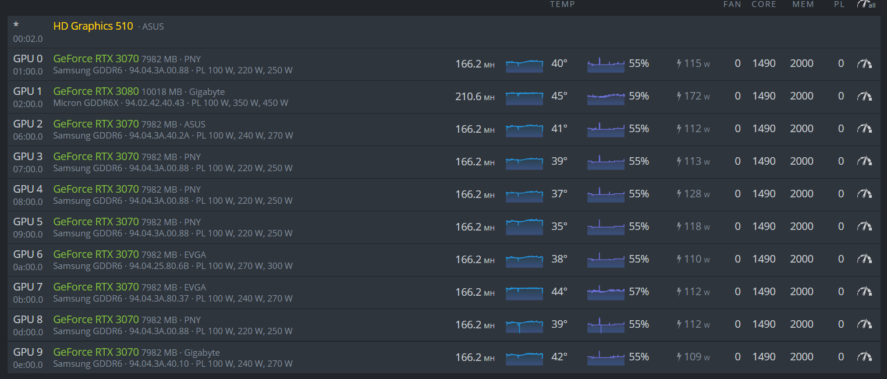Click the CORE column header

pos(764,5)
